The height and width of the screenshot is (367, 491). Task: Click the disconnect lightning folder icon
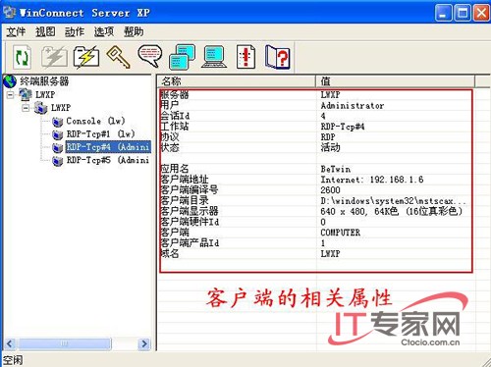coord(86,57)
